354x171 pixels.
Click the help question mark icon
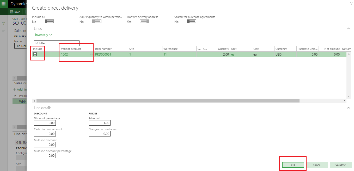351,3
